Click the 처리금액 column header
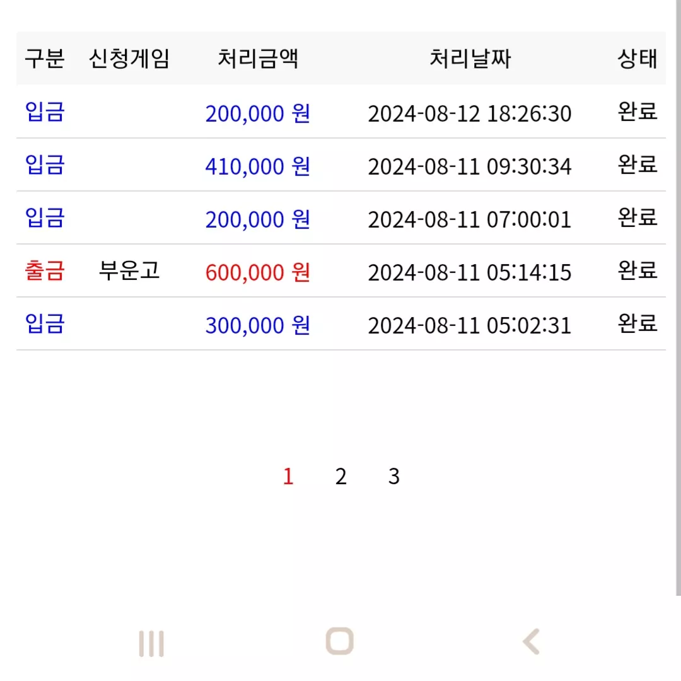Screen dimensions: 681x681 257,59
